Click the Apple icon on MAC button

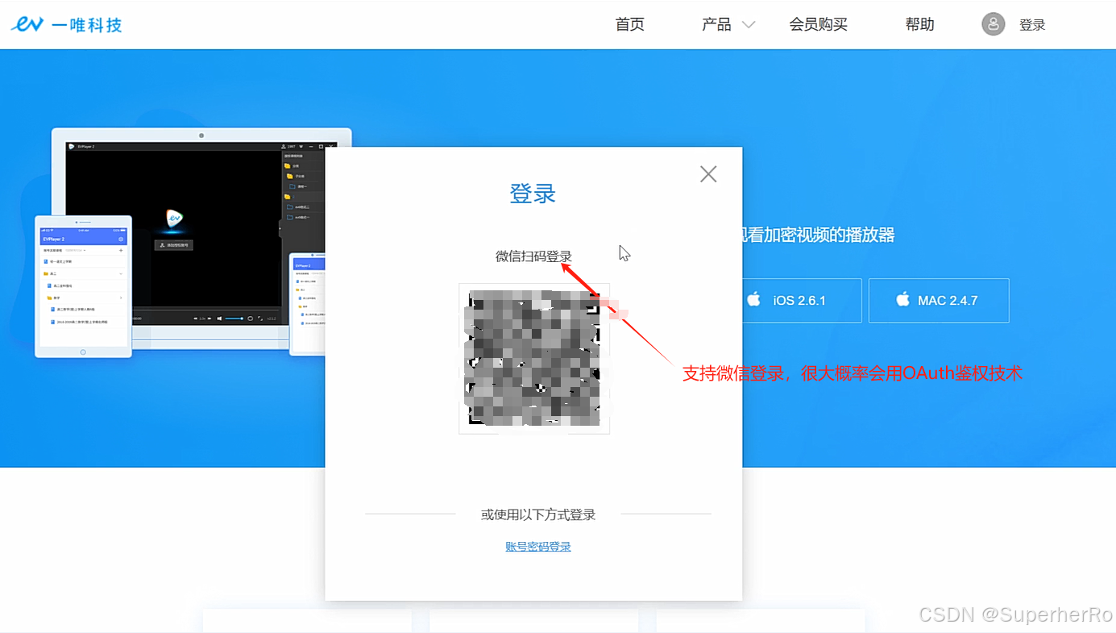point(902,299)
